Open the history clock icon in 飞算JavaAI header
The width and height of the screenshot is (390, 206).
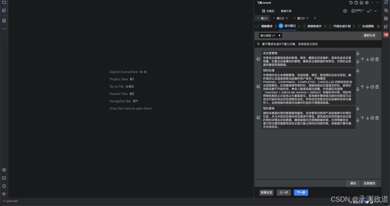[351, 3]
